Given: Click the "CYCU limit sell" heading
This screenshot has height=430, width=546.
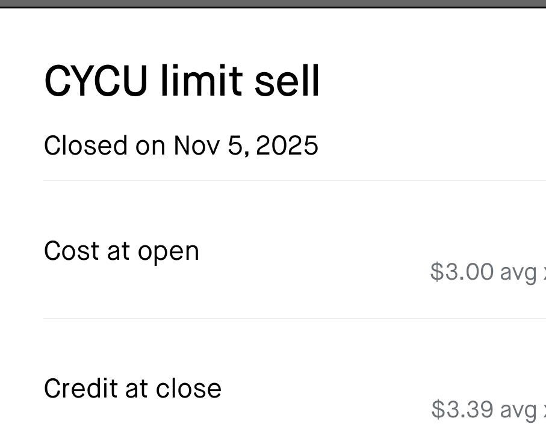Looking at the screenshot, I should coord(182,81).
